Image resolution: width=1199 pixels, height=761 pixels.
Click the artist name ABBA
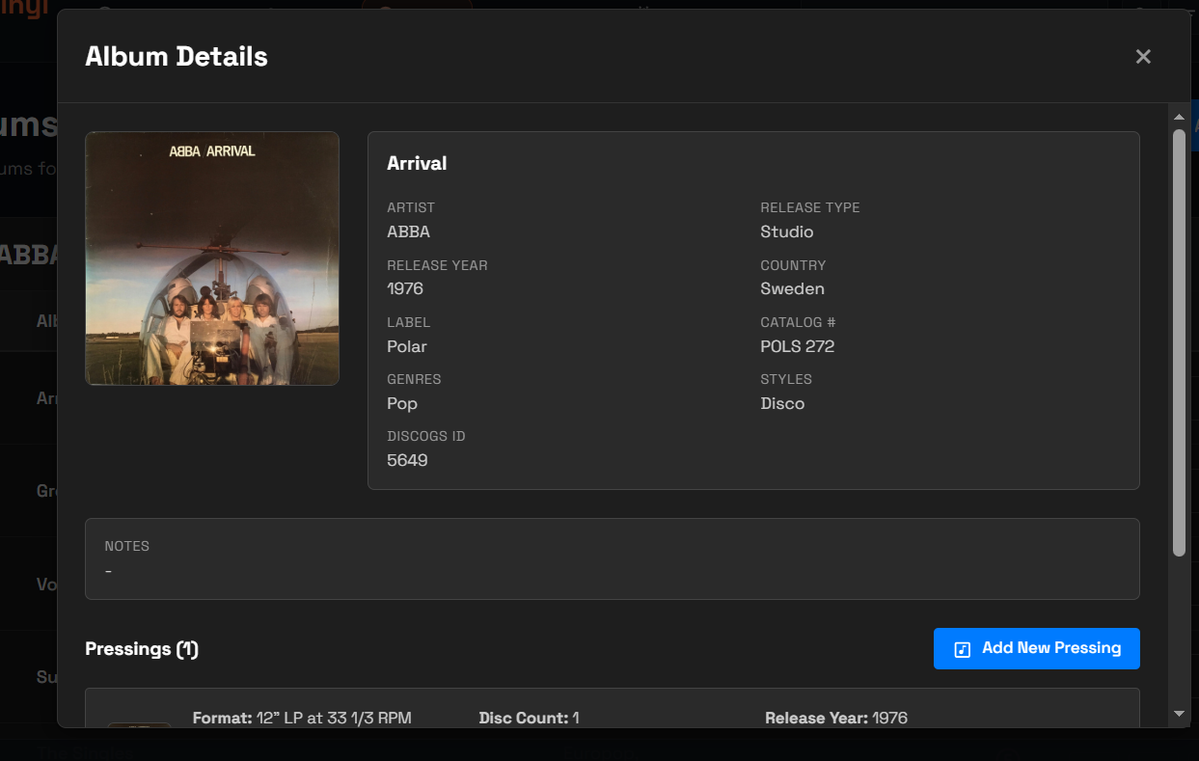pyautogui.click(x=408, y=231)
